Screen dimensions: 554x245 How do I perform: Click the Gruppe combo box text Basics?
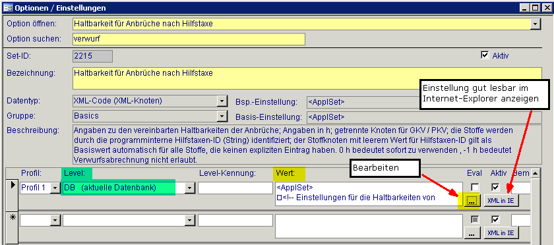click(86, 116)
